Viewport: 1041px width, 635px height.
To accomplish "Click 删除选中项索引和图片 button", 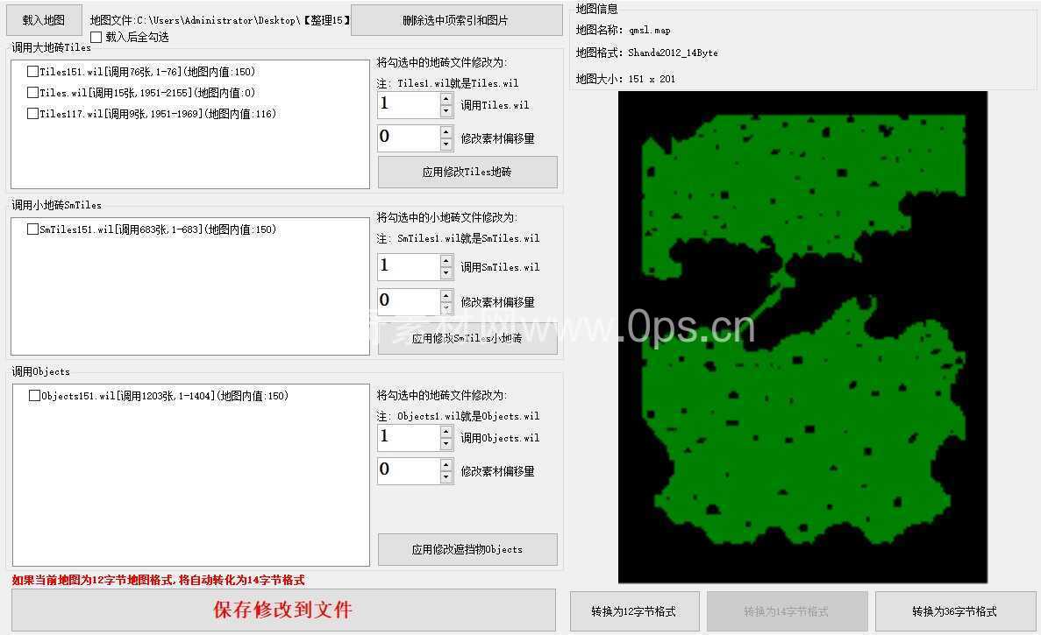I will (456, 20).
